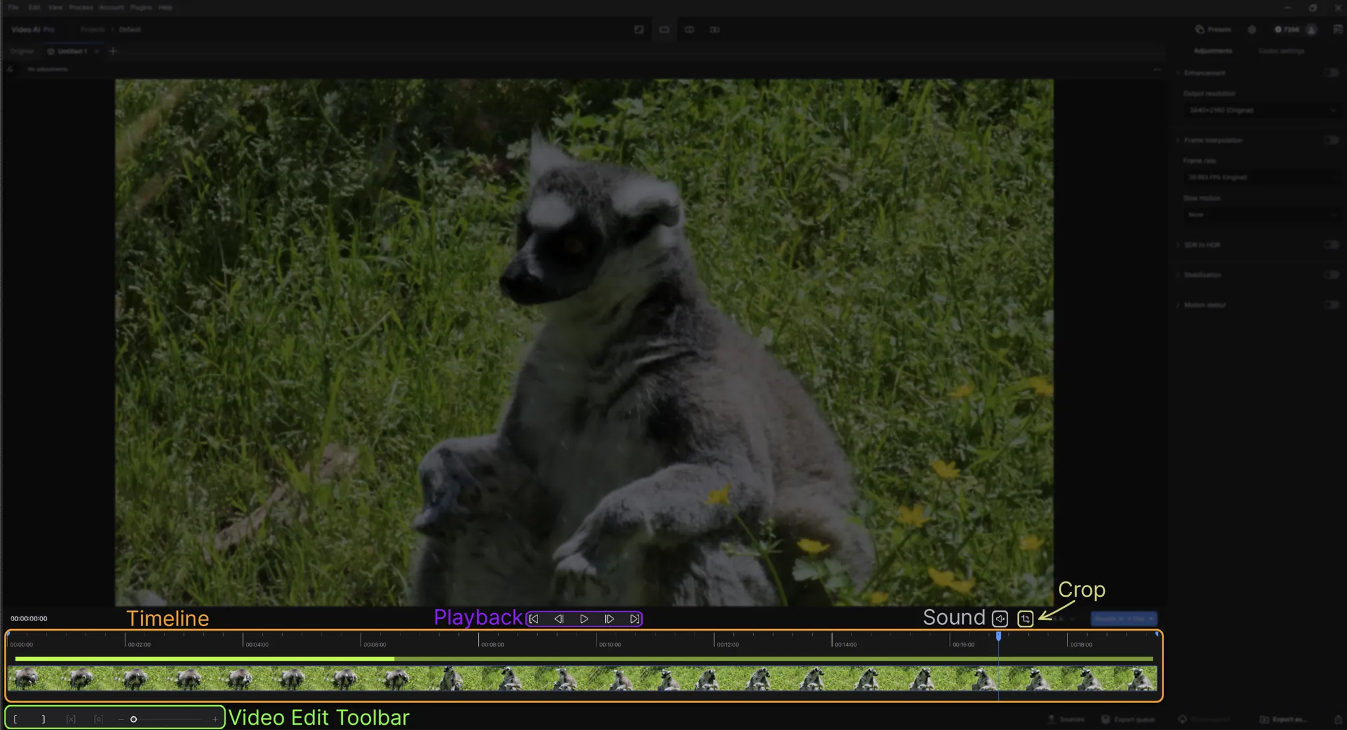Screen dimensions: 1347x730
Task: Open the Process menu
Action: [x=81, y=7]
